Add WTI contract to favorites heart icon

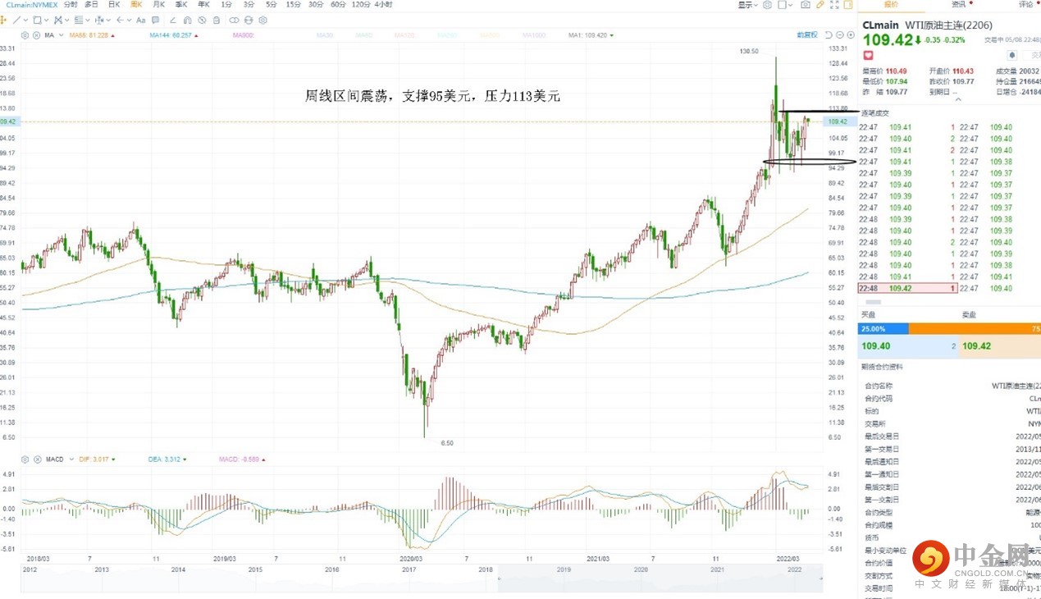867,55
